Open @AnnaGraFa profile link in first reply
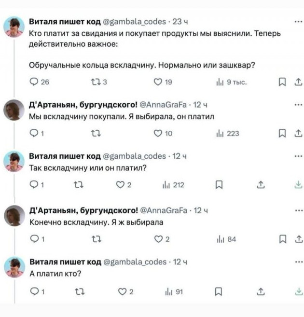304x317 pixels. tap(163, 104)
